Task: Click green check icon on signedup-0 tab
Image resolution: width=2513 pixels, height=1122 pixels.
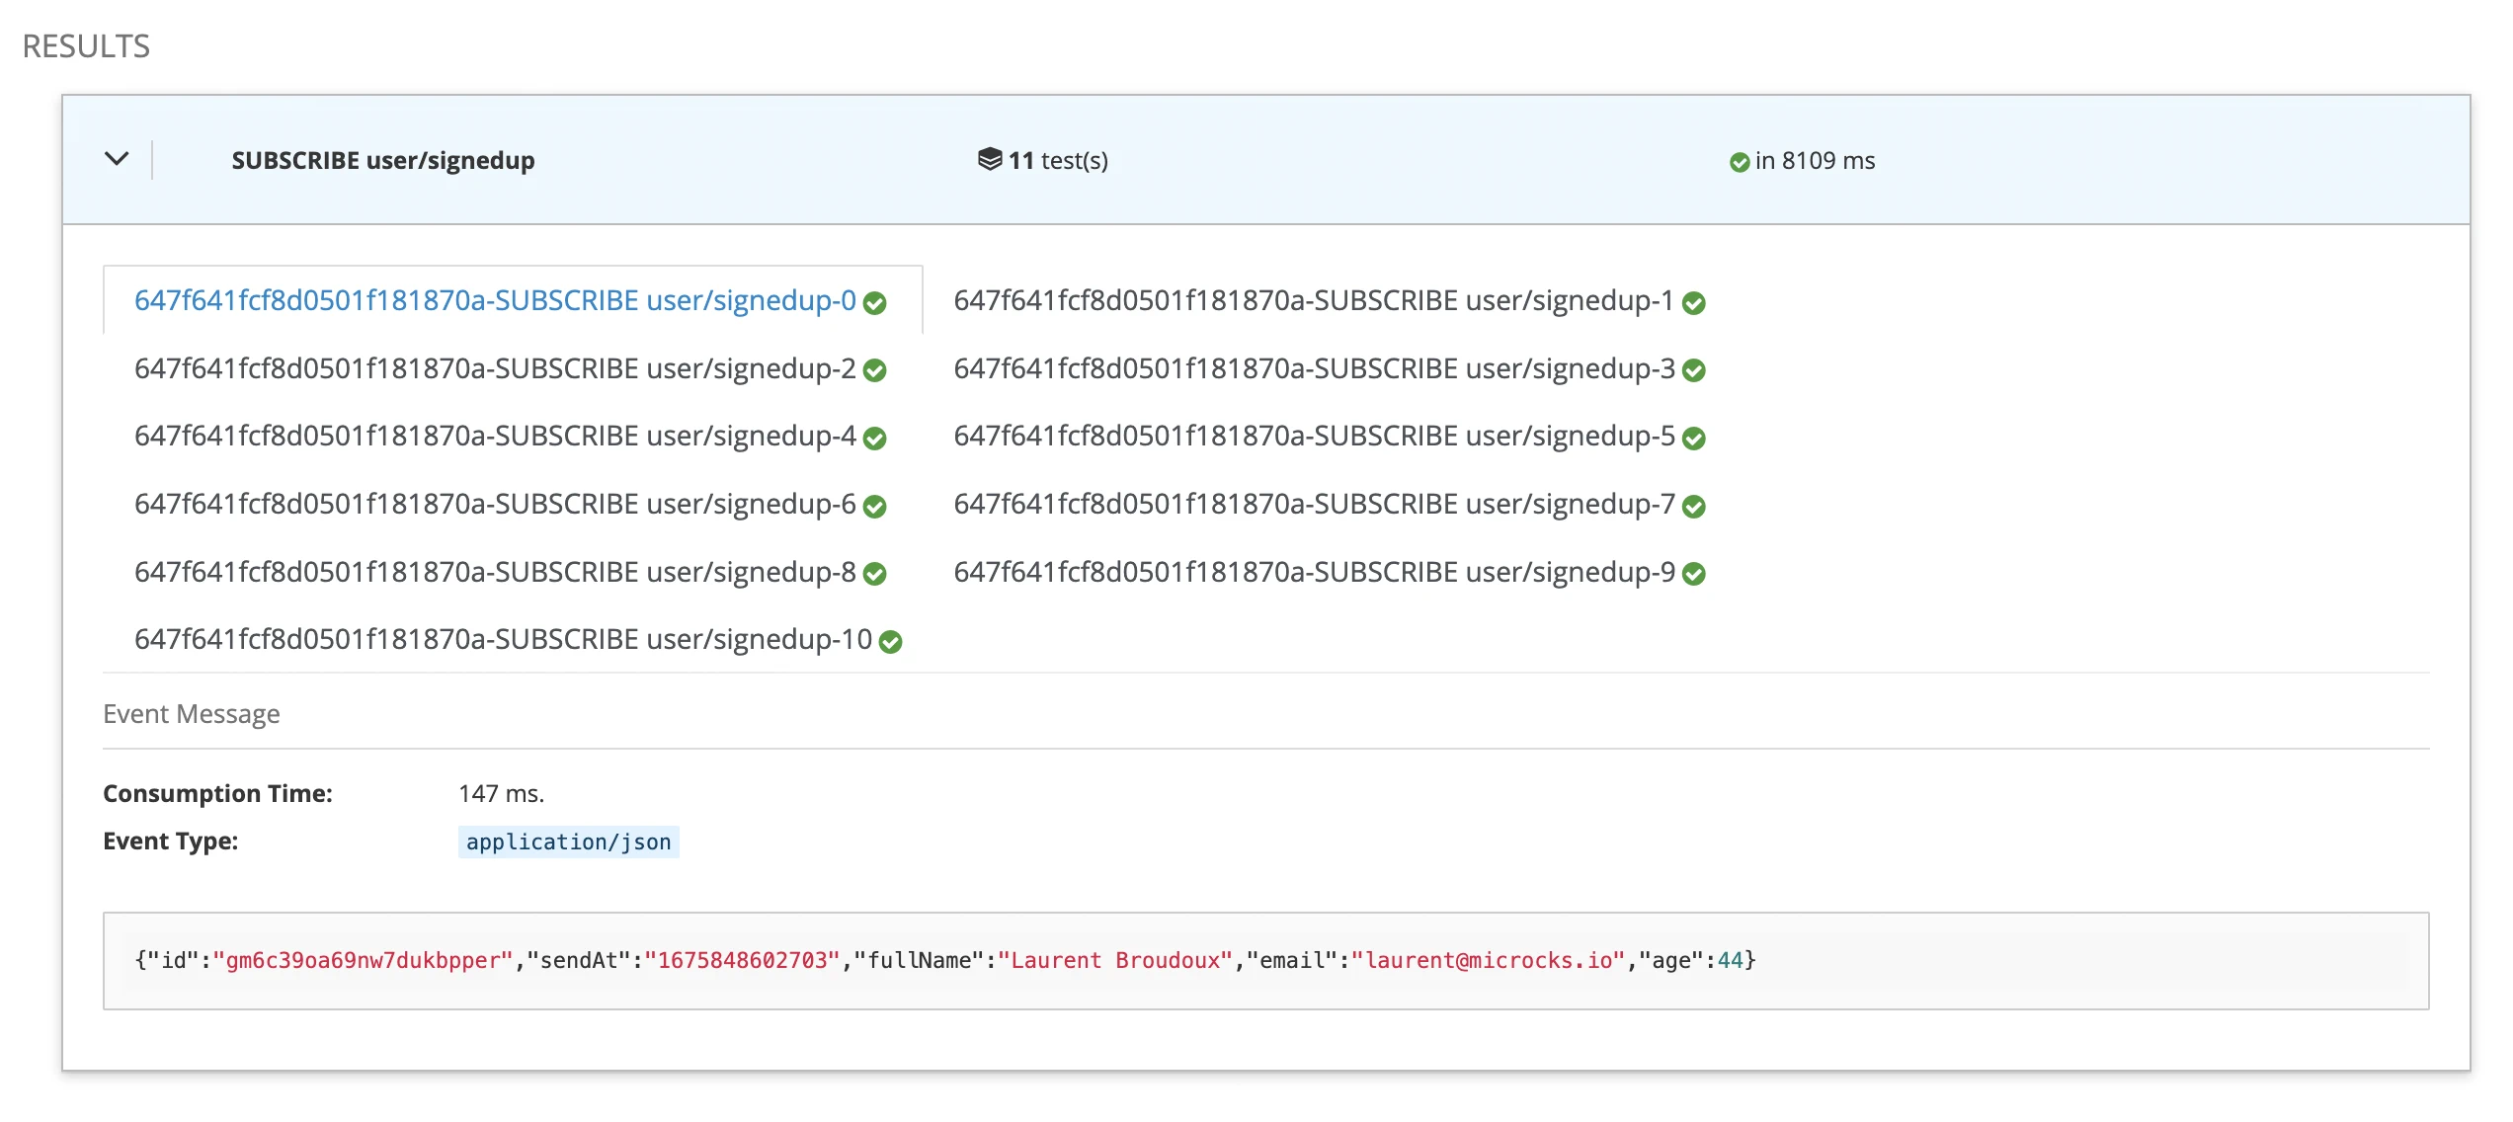Action: 874,303
